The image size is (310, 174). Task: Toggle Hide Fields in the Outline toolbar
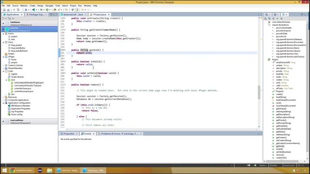tap(269, 18)
